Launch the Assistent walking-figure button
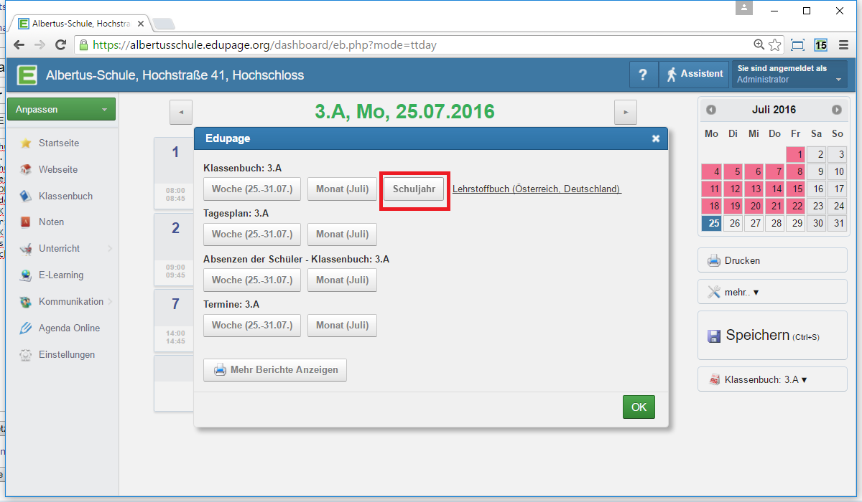The height and width of the screenshot is (502, 862). coord(694,75)
